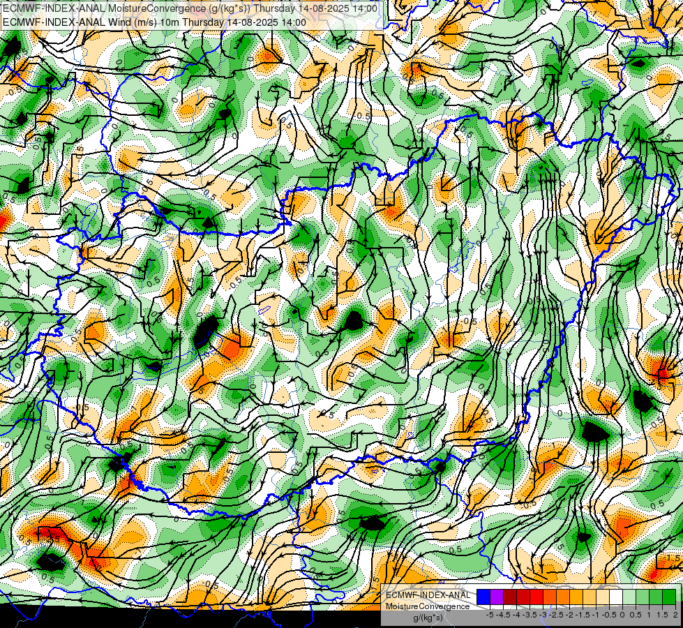Select the lightest green swatch between 0 and 0.5
Image resolution: width=683 pixels, height=628 pixels.
coord(629,597)
